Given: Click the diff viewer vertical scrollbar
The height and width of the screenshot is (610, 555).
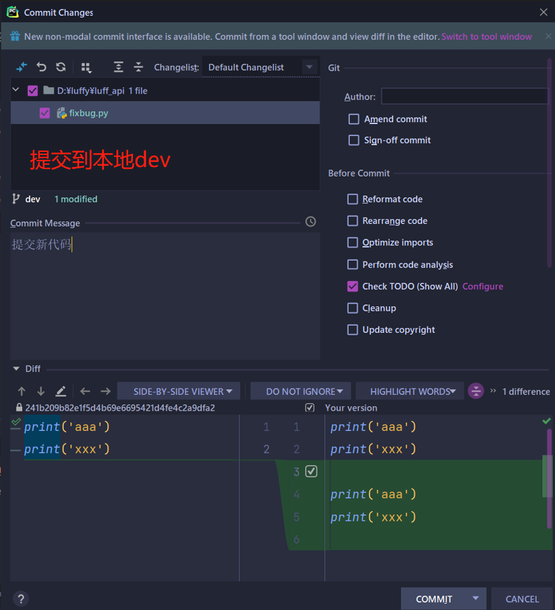Looking at the screenshot, I should [549, 478].
